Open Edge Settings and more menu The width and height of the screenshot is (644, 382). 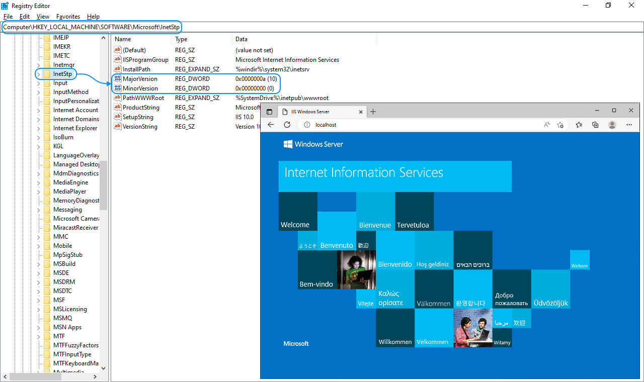pos(629,125)
